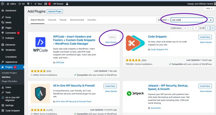The image size is (216, 115).
Task: Switch to the Popular plugins tab
Action: (x=63, y=20)
